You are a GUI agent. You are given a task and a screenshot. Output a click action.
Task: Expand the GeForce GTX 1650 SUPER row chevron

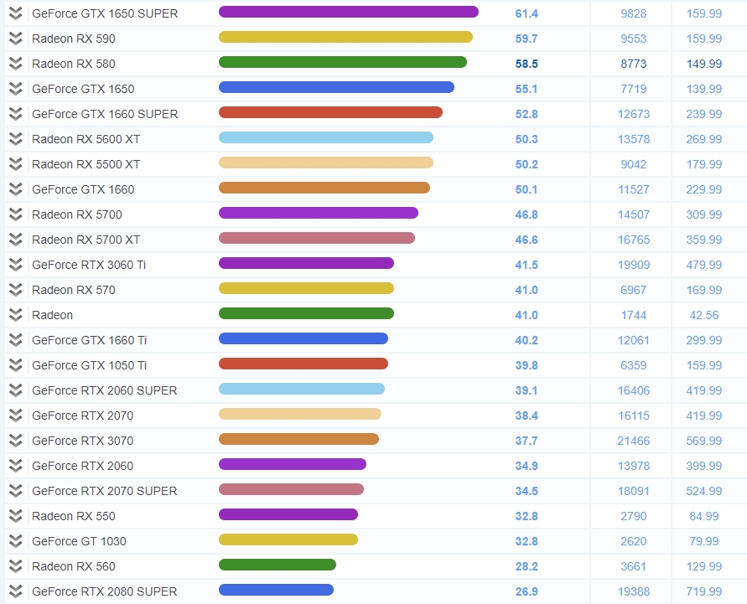(16, 13)
